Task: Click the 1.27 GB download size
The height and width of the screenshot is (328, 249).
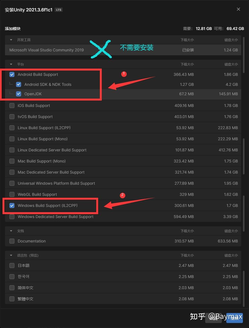Action: 187,84
